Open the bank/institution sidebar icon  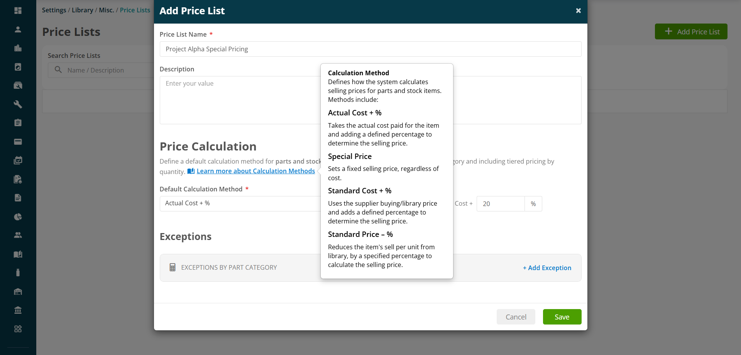tap(18, 310)
